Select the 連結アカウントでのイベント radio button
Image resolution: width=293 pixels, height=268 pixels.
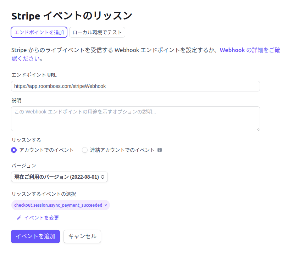85,150
